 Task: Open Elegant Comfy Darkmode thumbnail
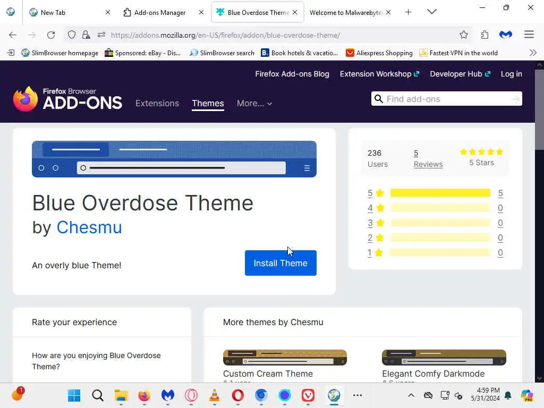pyautogui.click(x=444, y=358)
